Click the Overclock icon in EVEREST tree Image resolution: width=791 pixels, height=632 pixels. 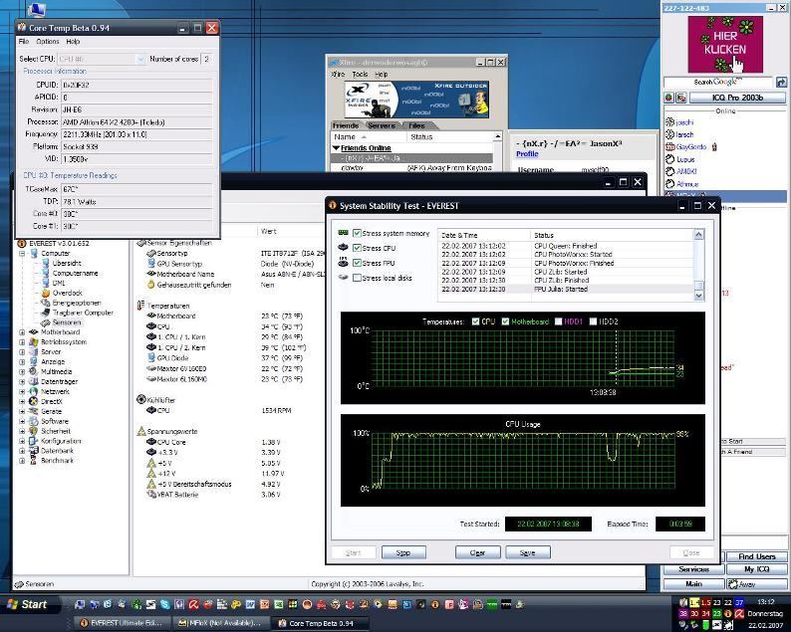coord(46,293)
